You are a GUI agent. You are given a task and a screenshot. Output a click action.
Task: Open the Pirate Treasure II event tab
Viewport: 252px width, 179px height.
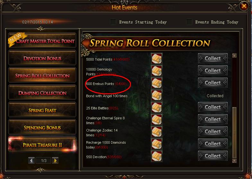pyautogui.click(x=42, y=145)
